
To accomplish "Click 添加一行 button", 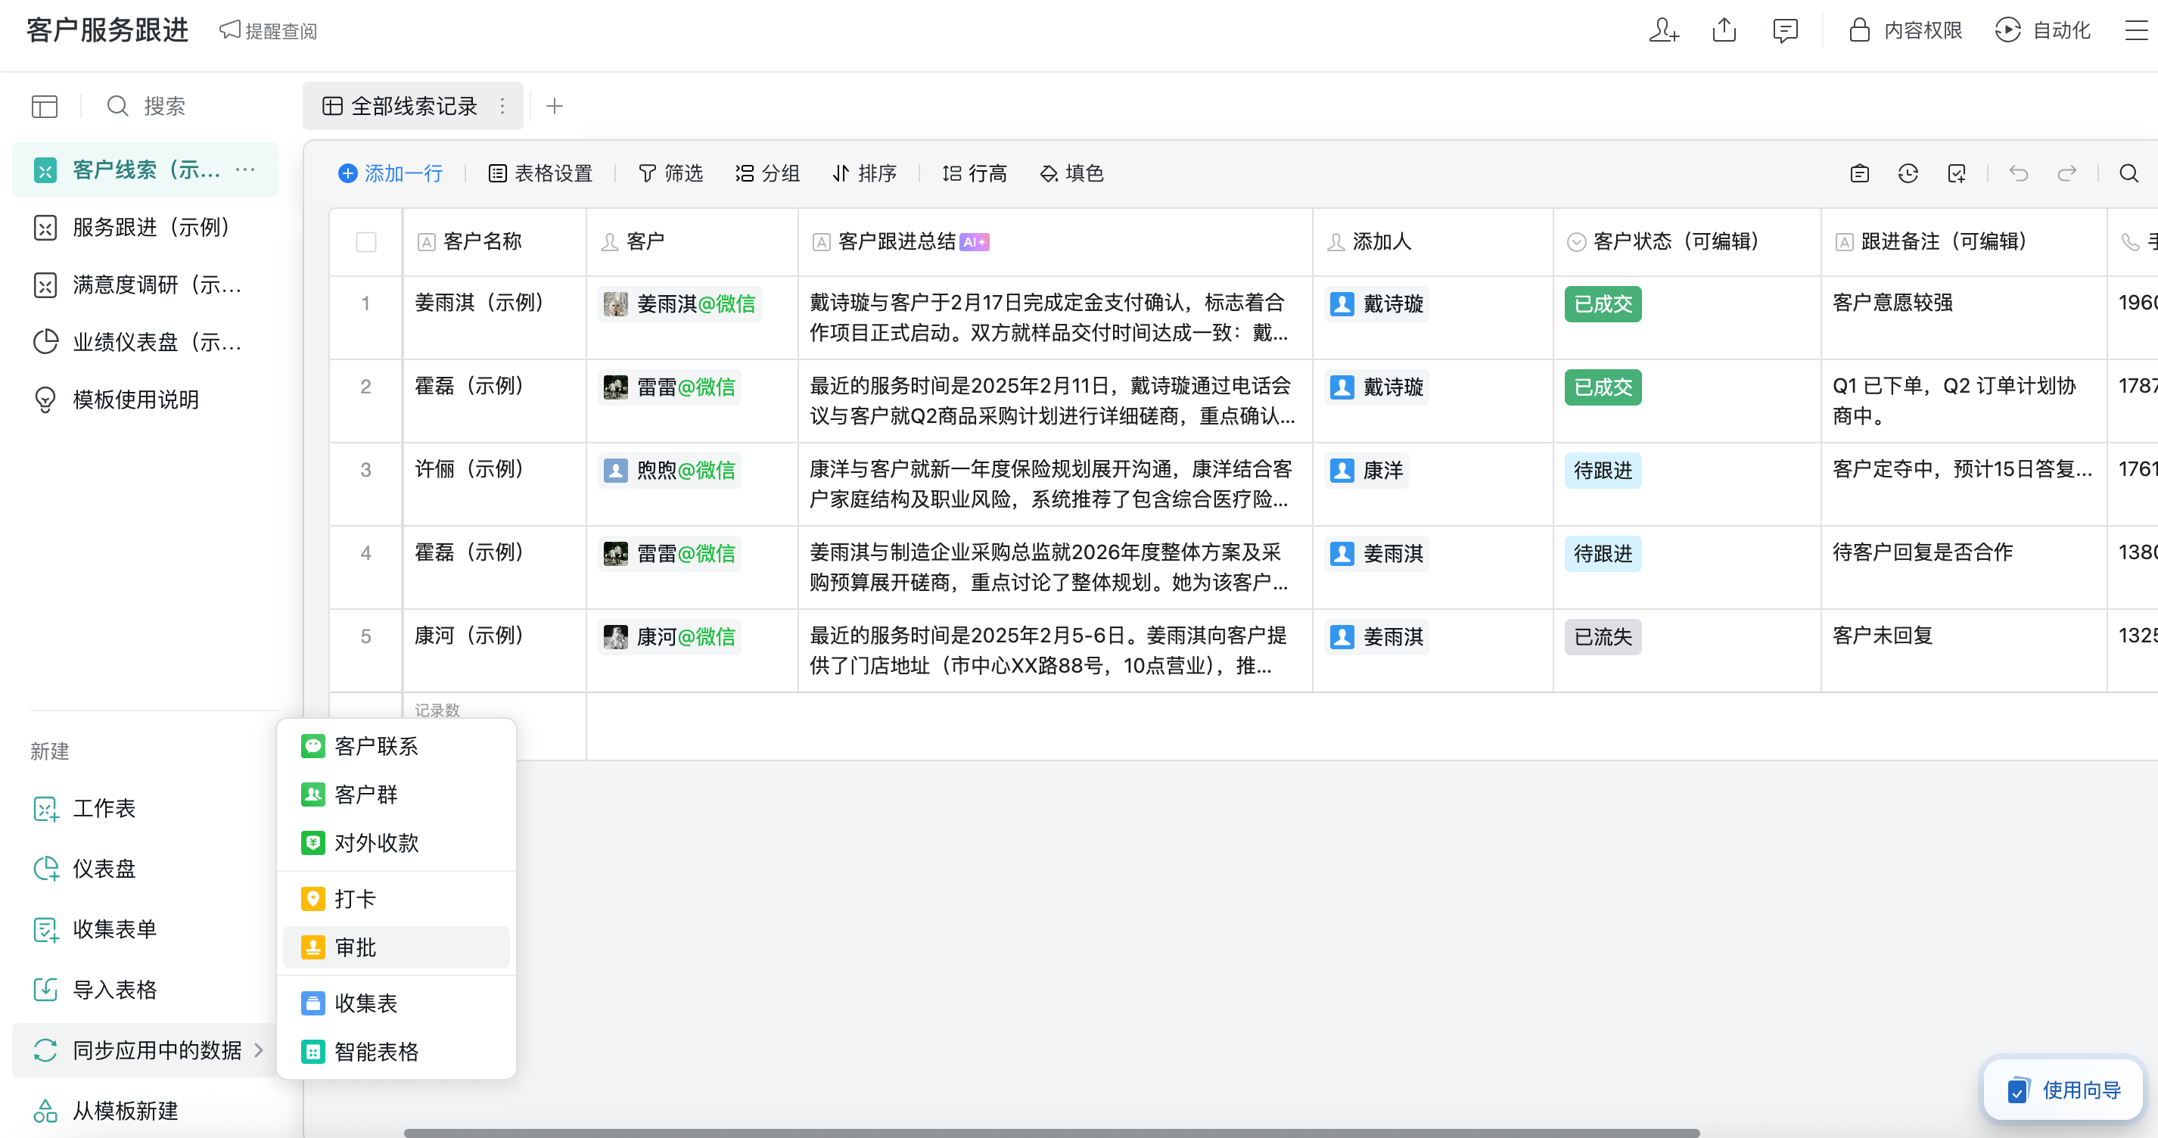I will tap(390, 173).
